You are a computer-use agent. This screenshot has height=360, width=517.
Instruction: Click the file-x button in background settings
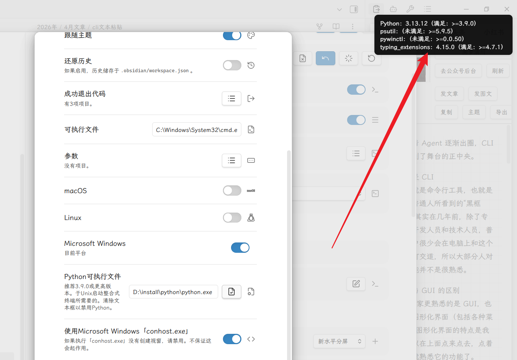[303, 58]
